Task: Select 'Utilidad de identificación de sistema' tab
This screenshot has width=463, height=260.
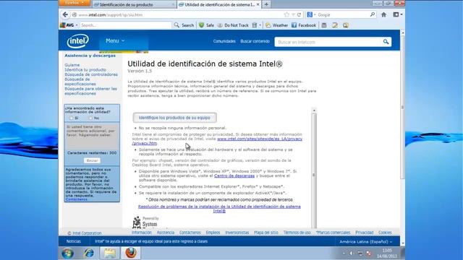Action: coord(219,4)
